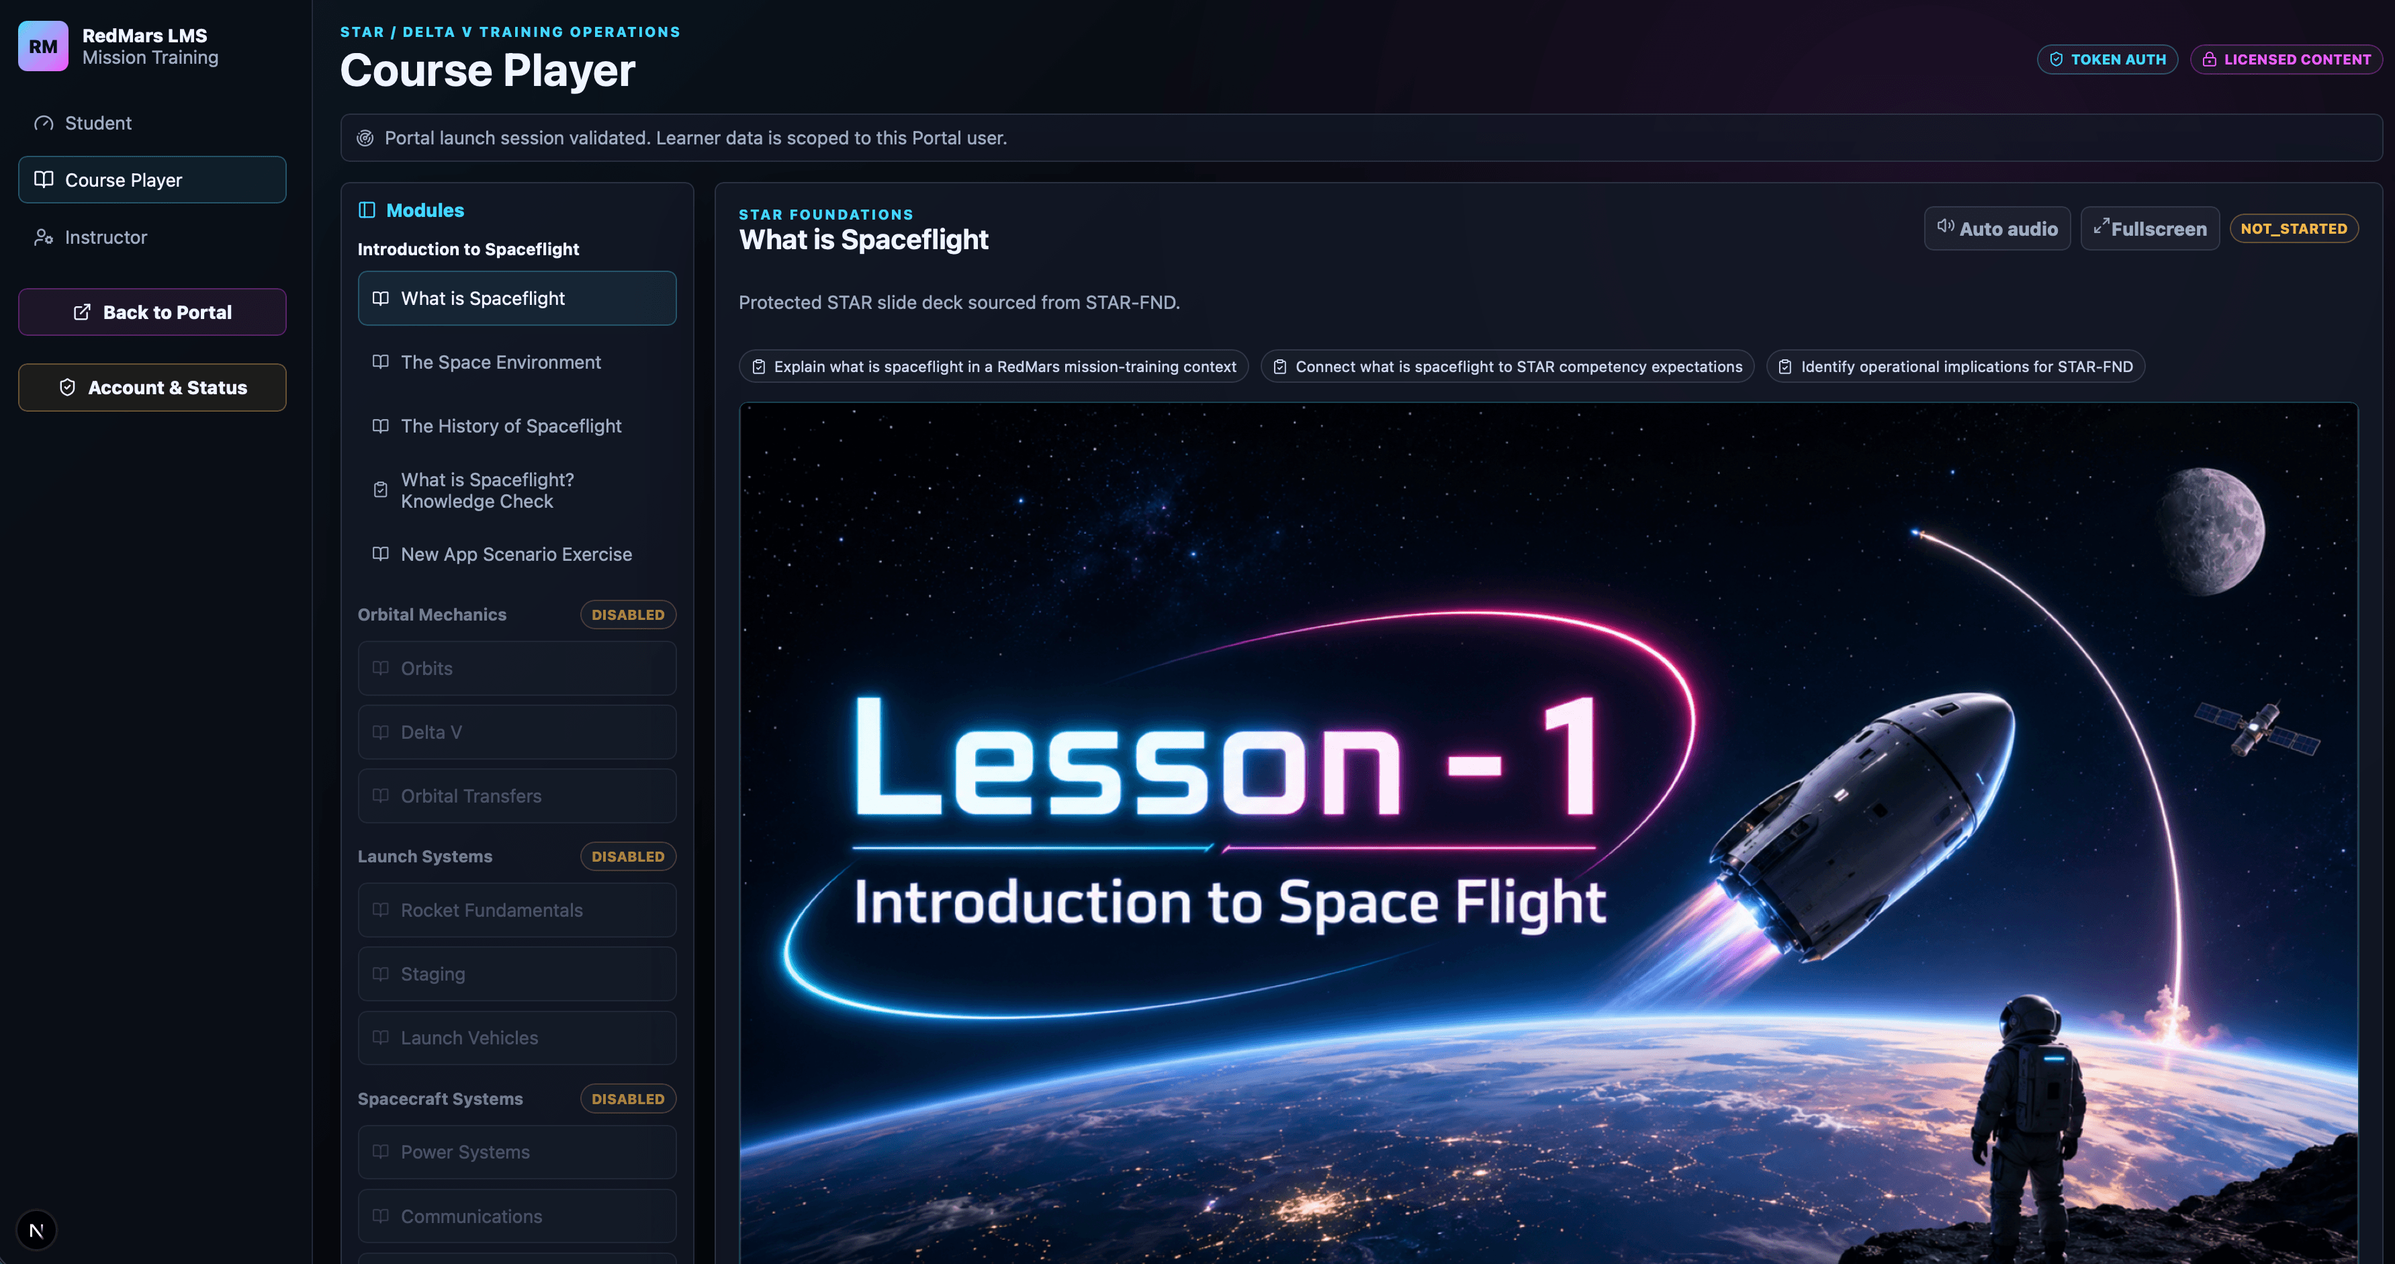
Task: Select the What is Spaceflight lesson
Action: [x=517, y=298]
